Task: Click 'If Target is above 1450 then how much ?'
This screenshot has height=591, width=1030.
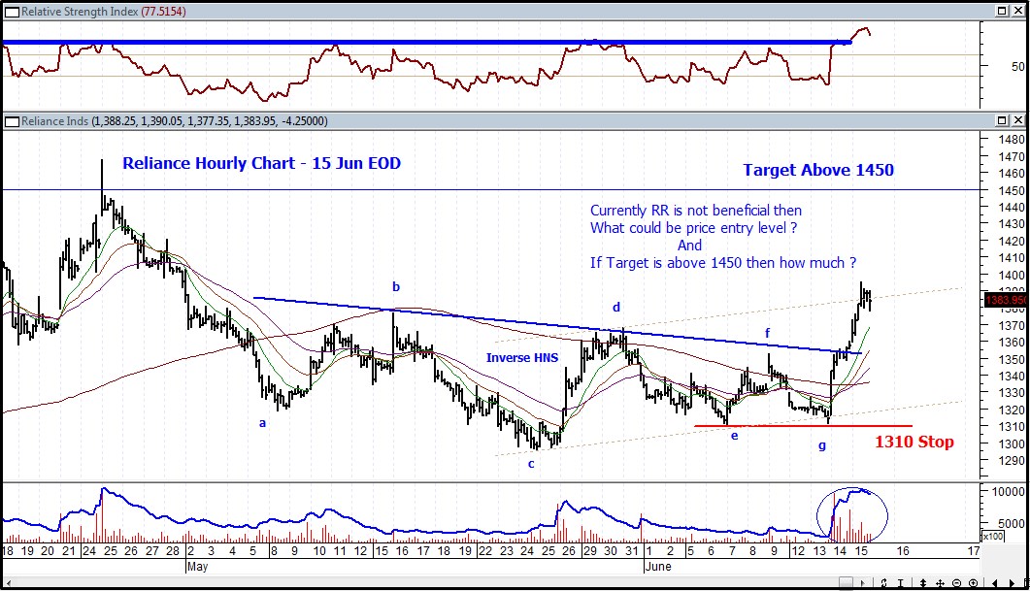Action: (x=723, y=263)
